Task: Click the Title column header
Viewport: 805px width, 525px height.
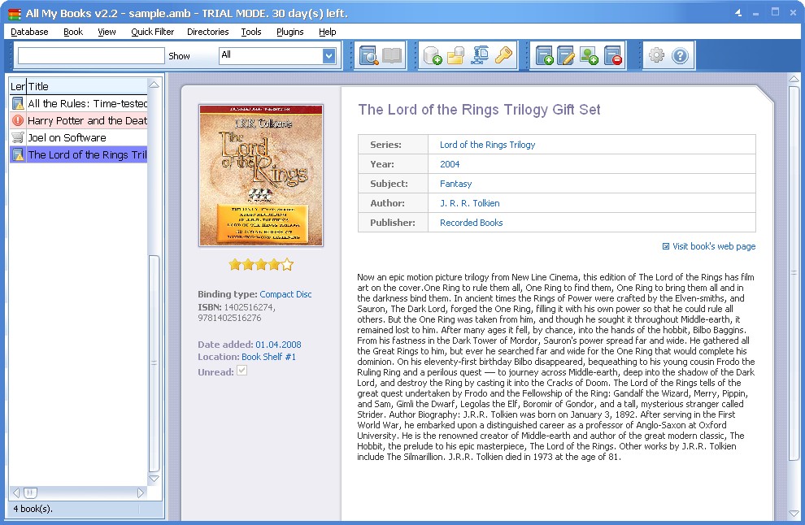Action: point(87,86)
